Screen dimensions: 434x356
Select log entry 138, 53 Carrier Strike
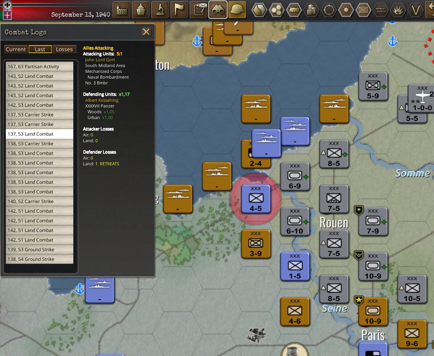coord(40,143)
